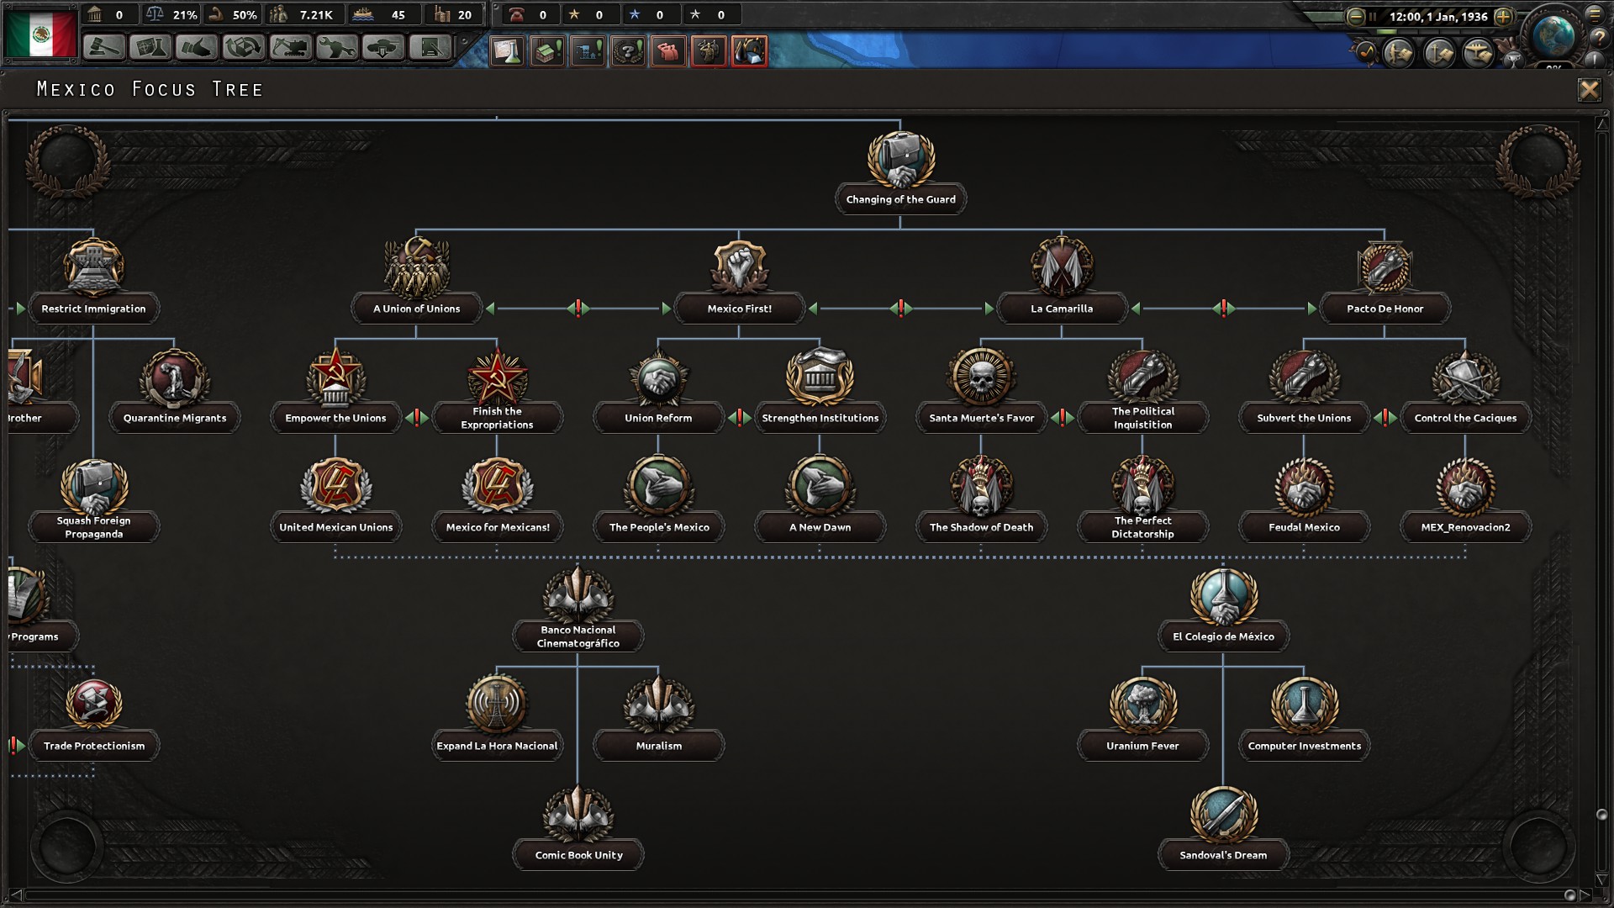Open the music player note icon
The width and height of the screenshot is (1614, 908).
tap(1364, 53)
